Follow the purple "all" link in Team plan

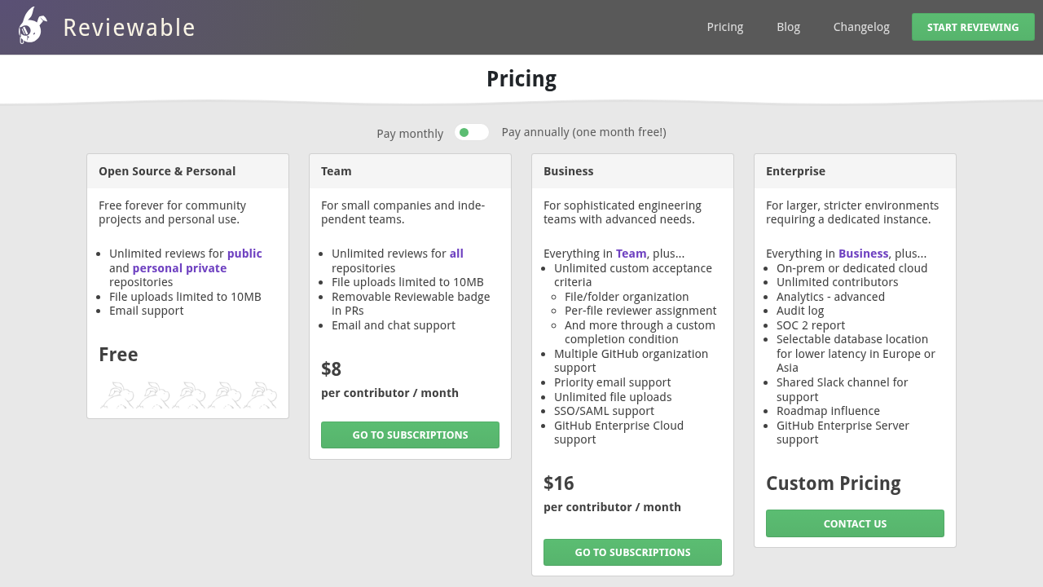point(456,254)
